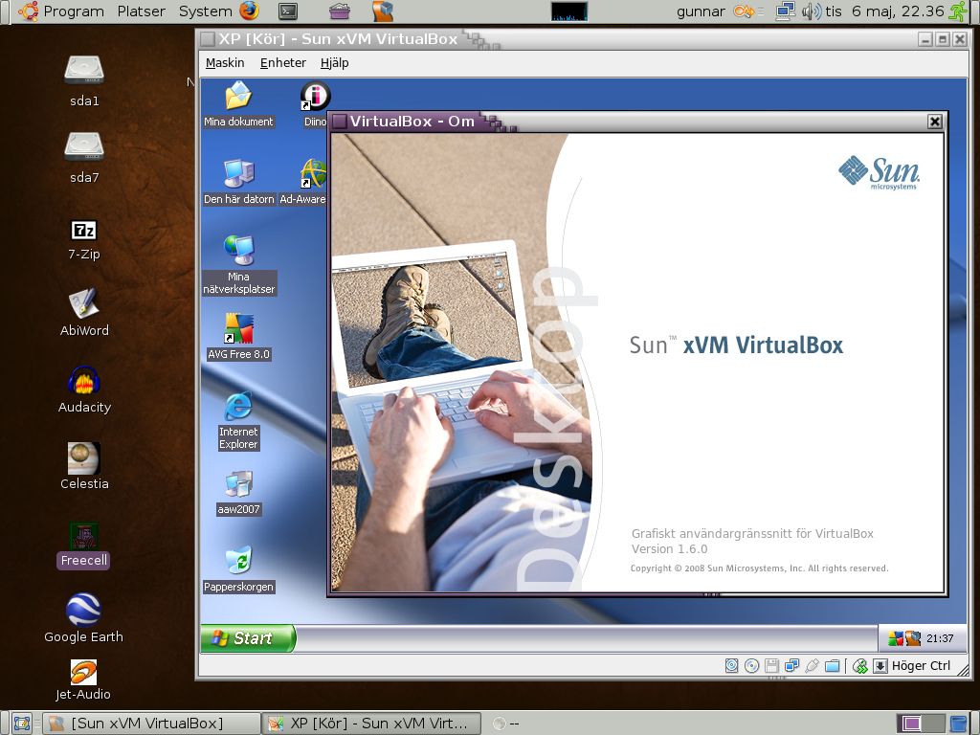This screenshot has height=735, width=980.
Task: Open the trash applet in bottom panel
Action: [x=959, y=724]
